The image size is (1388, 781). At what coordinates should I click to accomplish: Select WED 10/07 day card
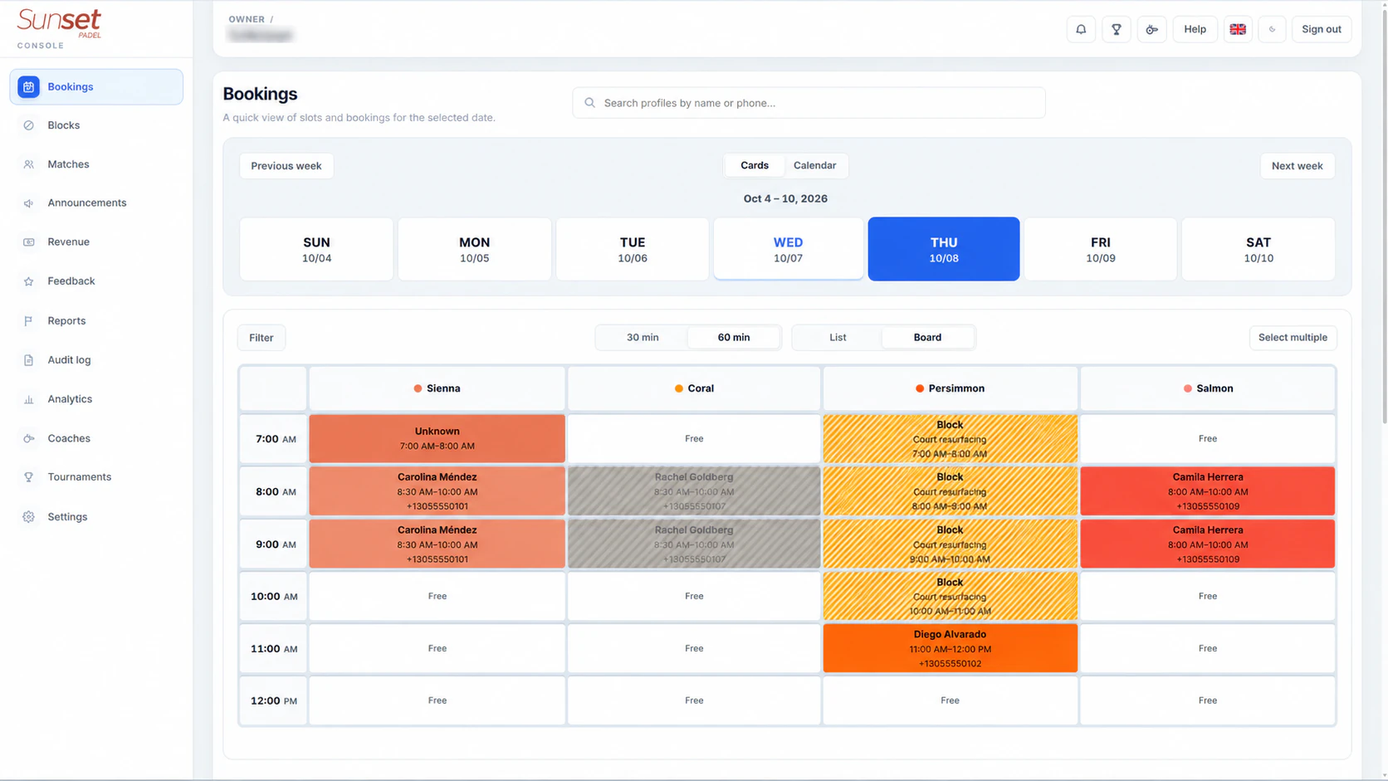(x=788, y=249)
